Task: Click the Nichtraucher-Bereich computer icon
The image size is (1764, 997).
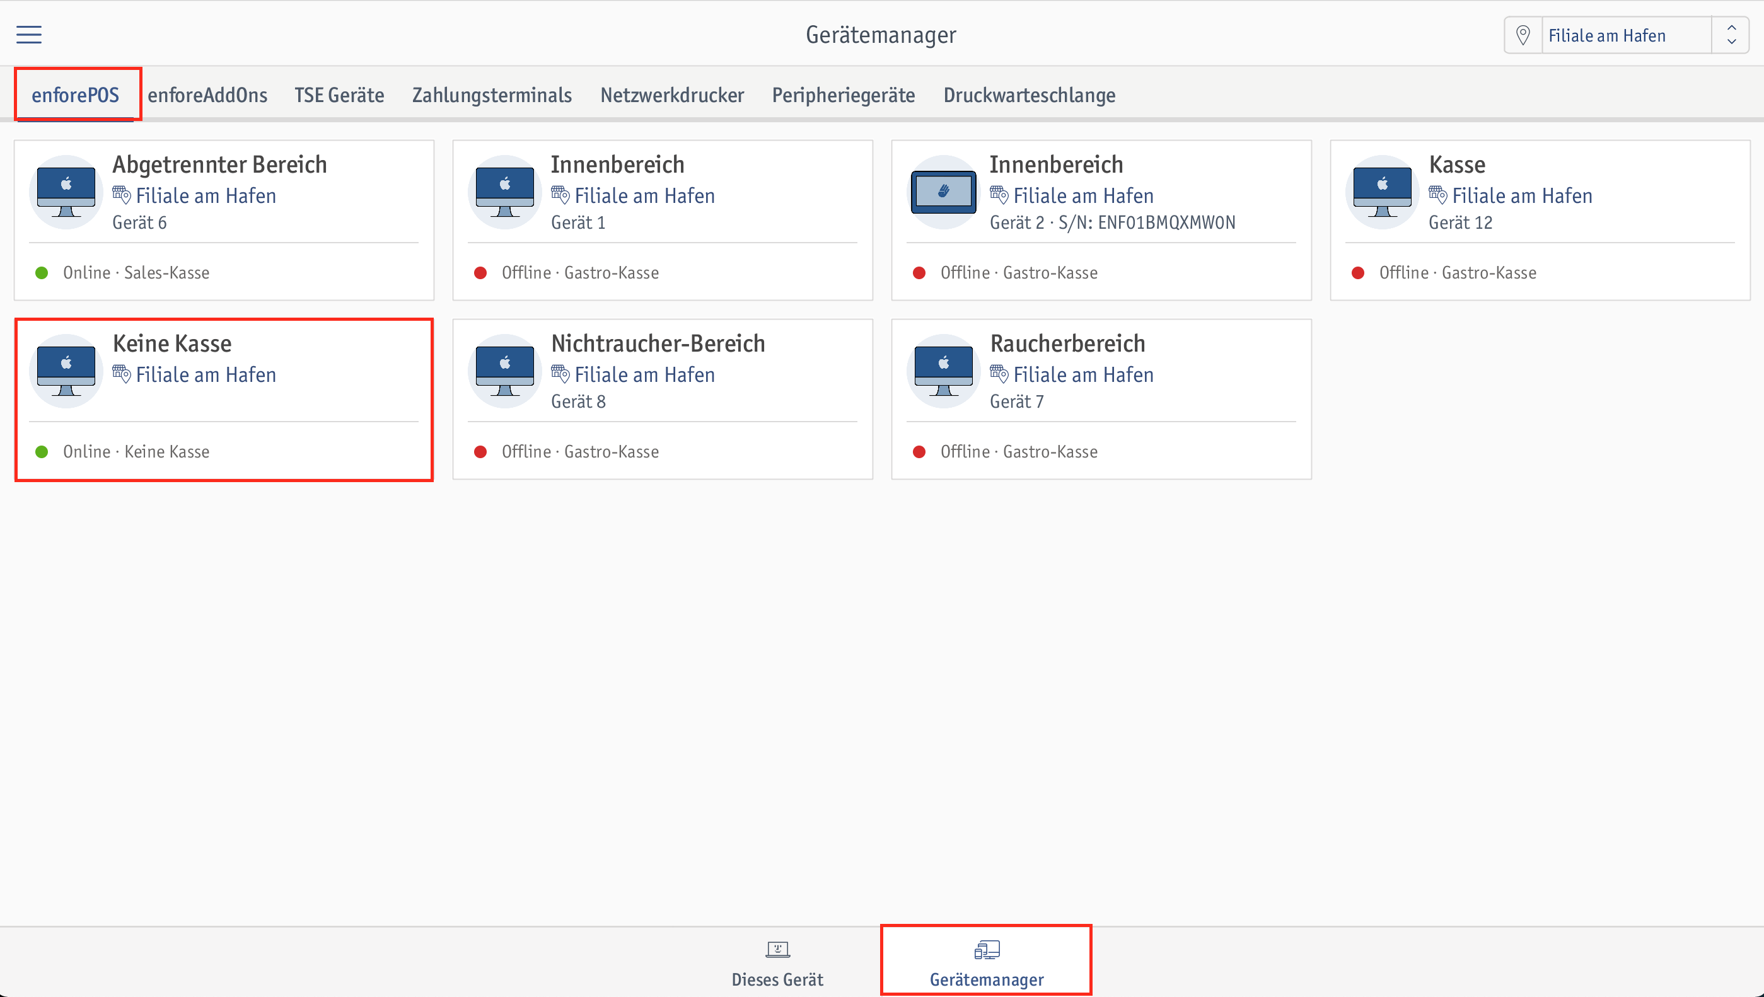Action: click(x=505, y=371)
